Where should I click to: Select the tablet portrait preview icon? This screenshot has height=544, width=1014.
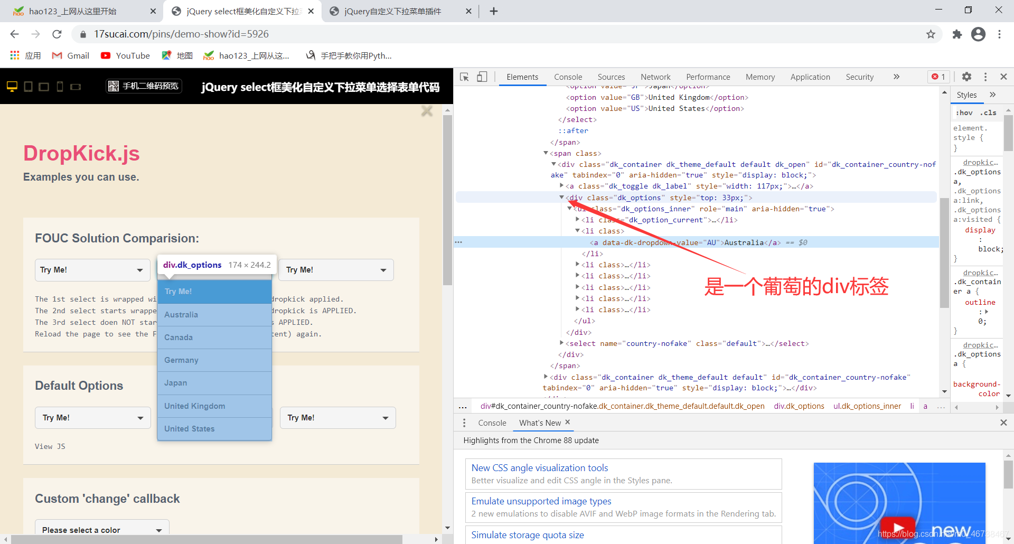[29, 86]
